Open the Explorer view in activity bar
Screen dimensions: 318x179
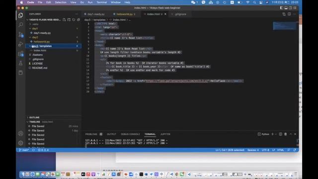pyautogui.click(x=20, y=15)
